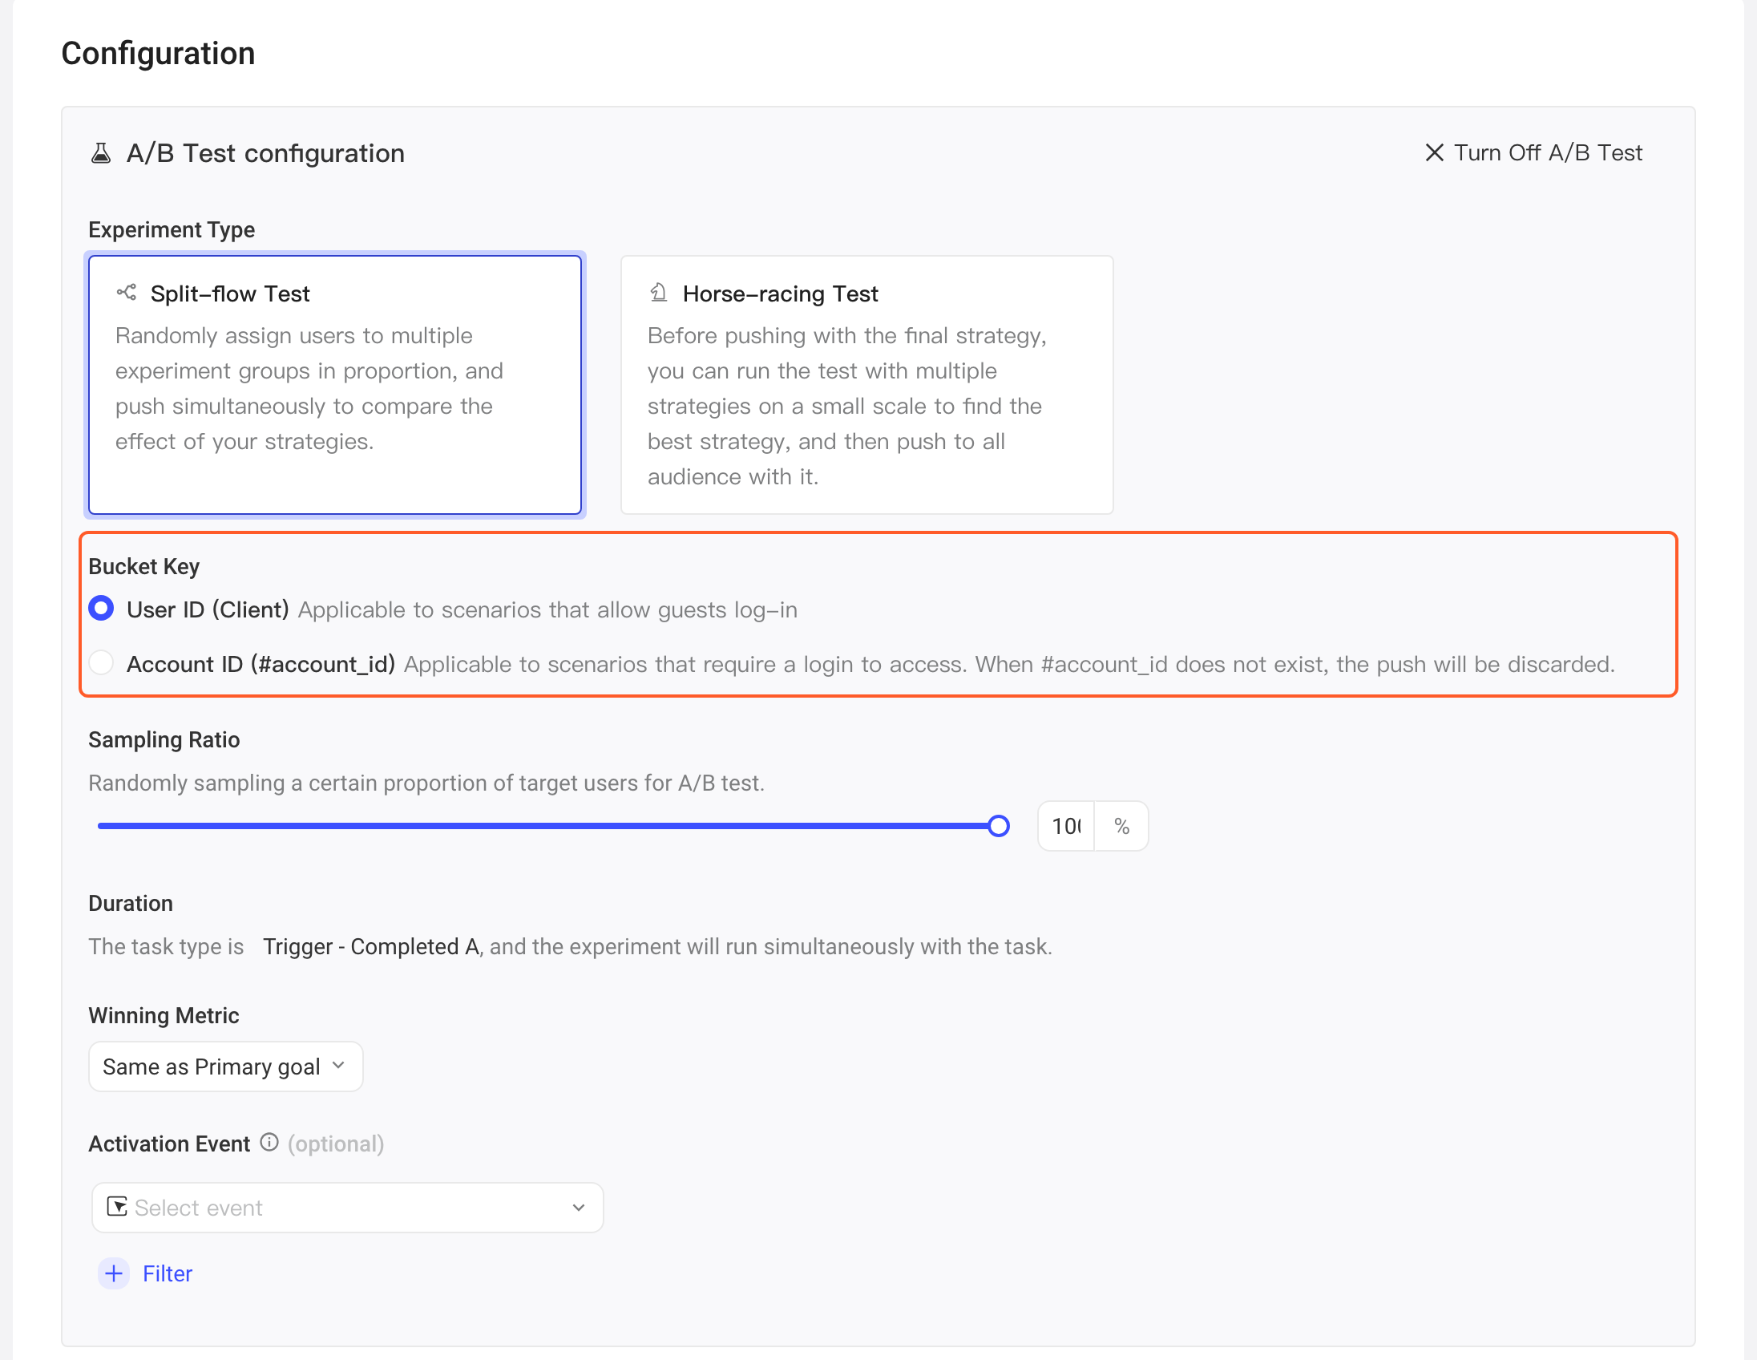Select the User ID (Client) radio button
The height and width of the screenshot is (1360, 1757).
click(x=101, y=609)
